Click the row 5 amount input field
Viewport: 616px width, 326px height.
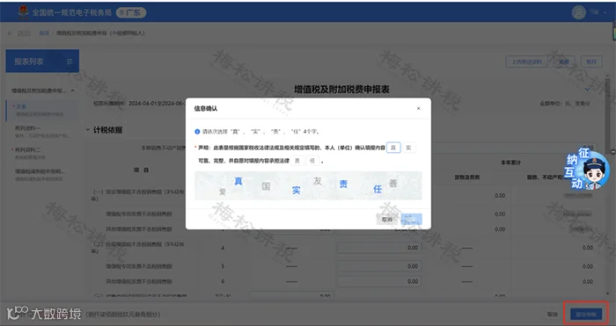point(379,266)
